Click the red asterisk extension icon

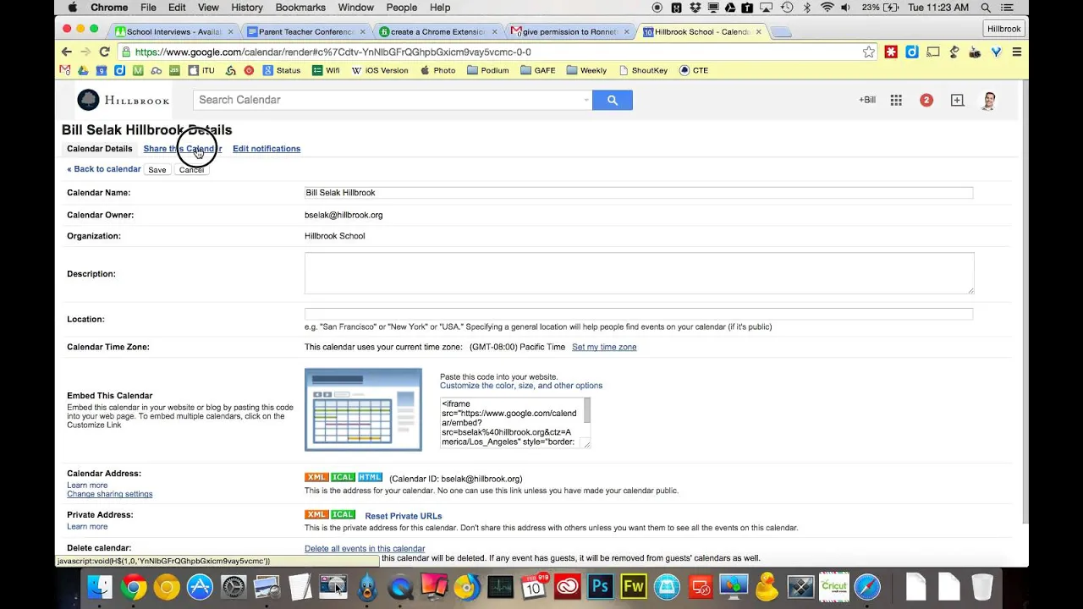click(x=891, y=52)
